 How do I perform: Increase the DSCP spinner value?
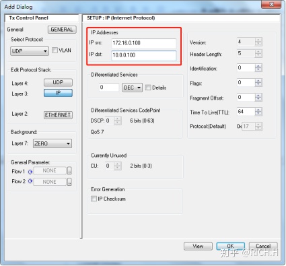coord(117,119)
